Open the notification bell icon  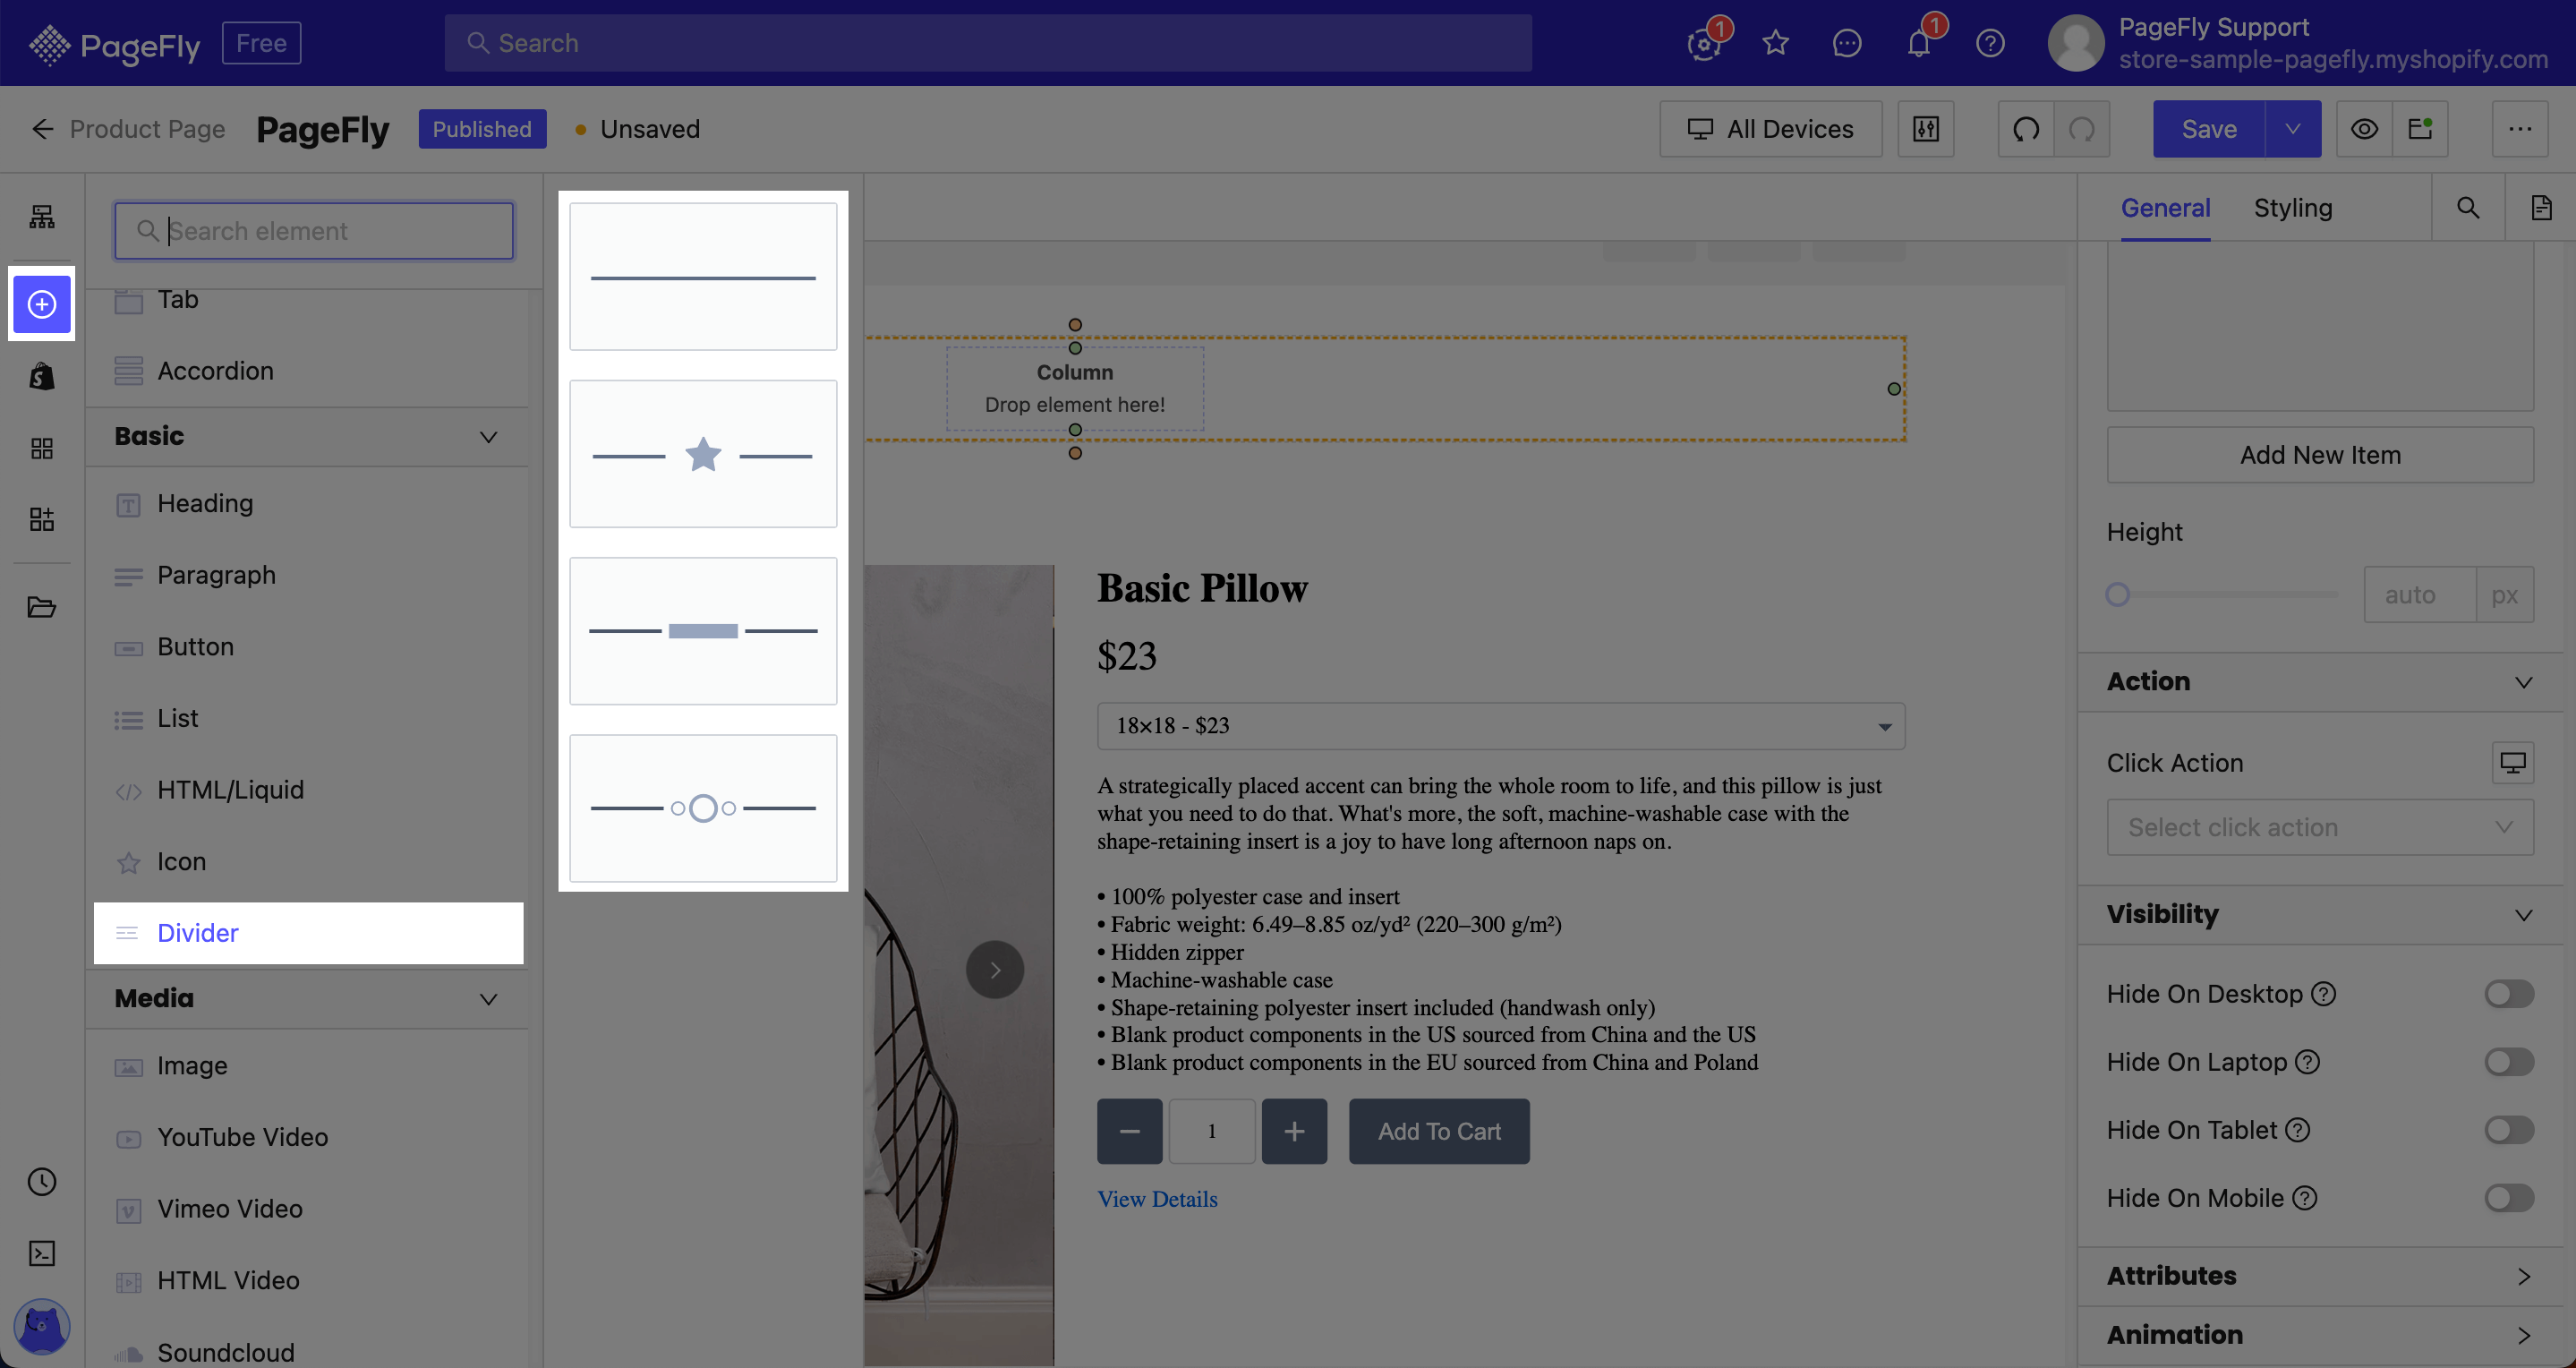pos(1918,43)
